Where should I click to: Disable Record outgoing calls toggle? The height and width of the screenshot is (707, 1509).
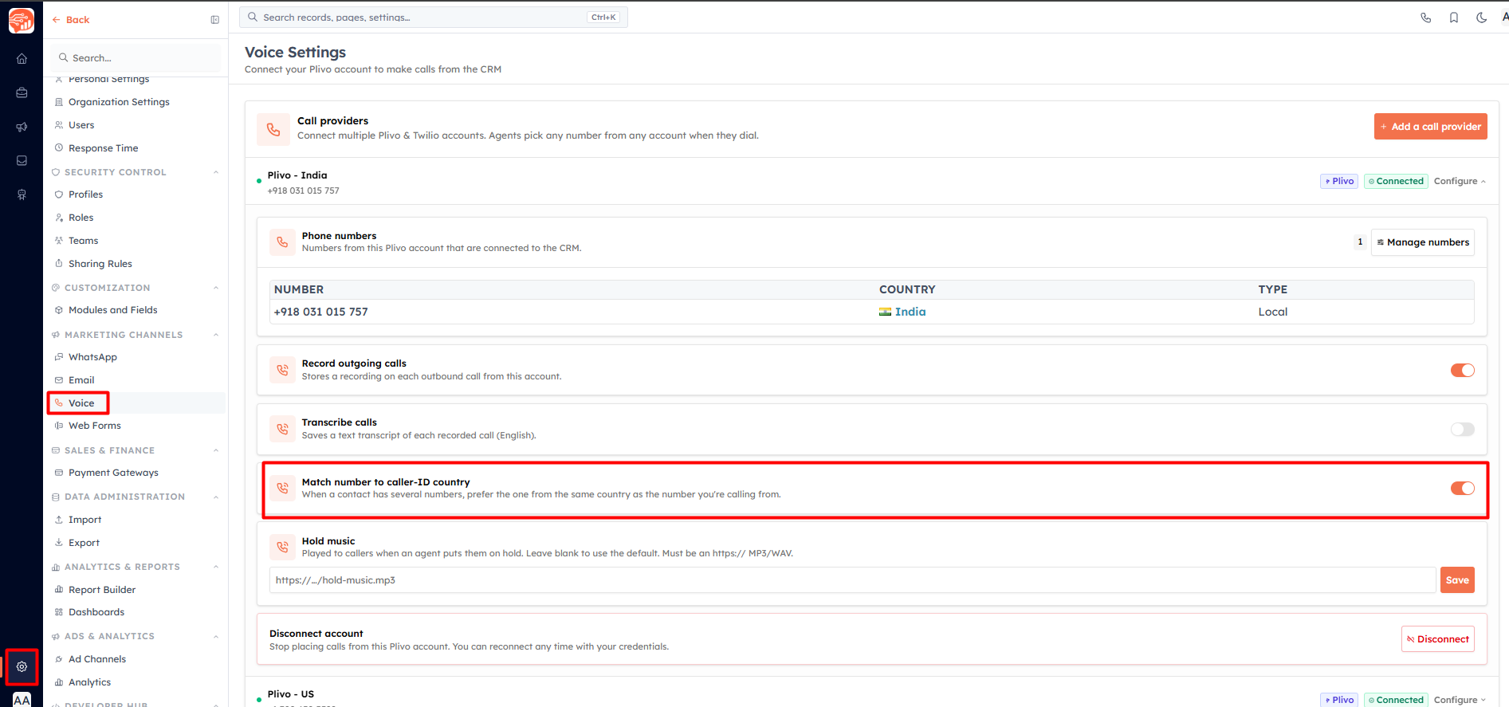[x=1462, y=371]
